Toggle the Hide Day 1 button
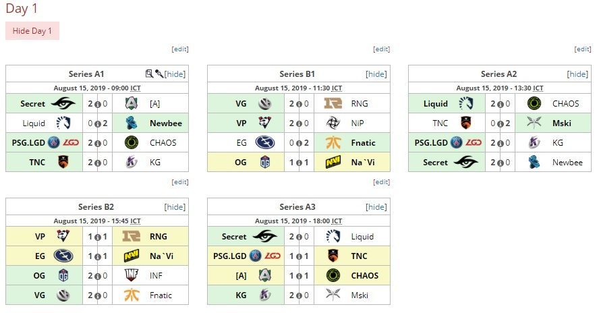Screen dimensions: 599x313 coord(32,30)
